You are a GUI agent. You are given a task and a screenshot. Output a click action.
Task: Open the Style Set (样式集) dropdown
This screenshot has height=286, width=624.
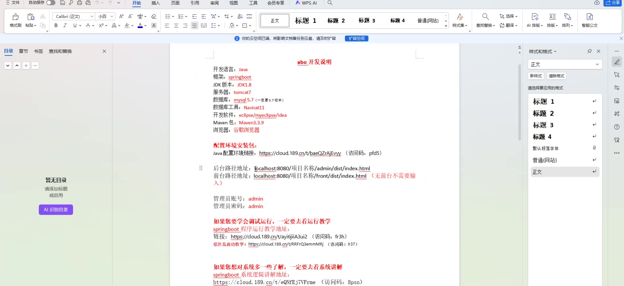pyautogui.click(x=460, y=25)
